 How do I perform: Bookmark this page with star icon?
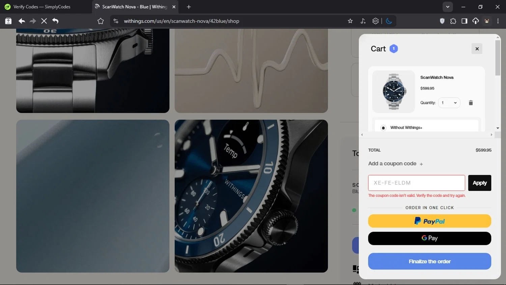[350, 21]
